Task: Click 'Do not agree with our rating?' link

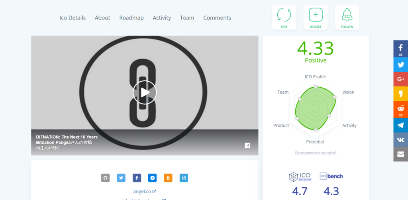Action: point(316,153)
